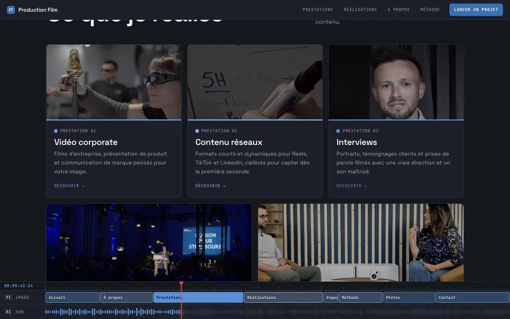This screenshot has width=510, height=319.
Task: Follow Découvrir link under Vidéo corporate
Action: [69, 186]
